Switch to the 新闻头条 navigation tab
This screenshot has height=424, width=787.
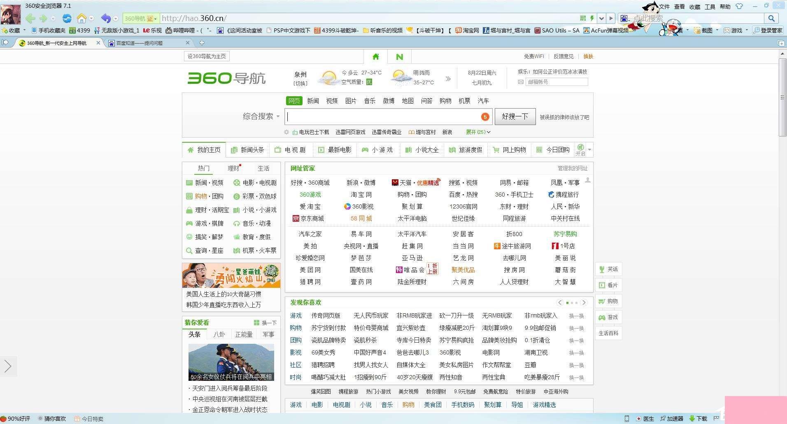(248, 150)
